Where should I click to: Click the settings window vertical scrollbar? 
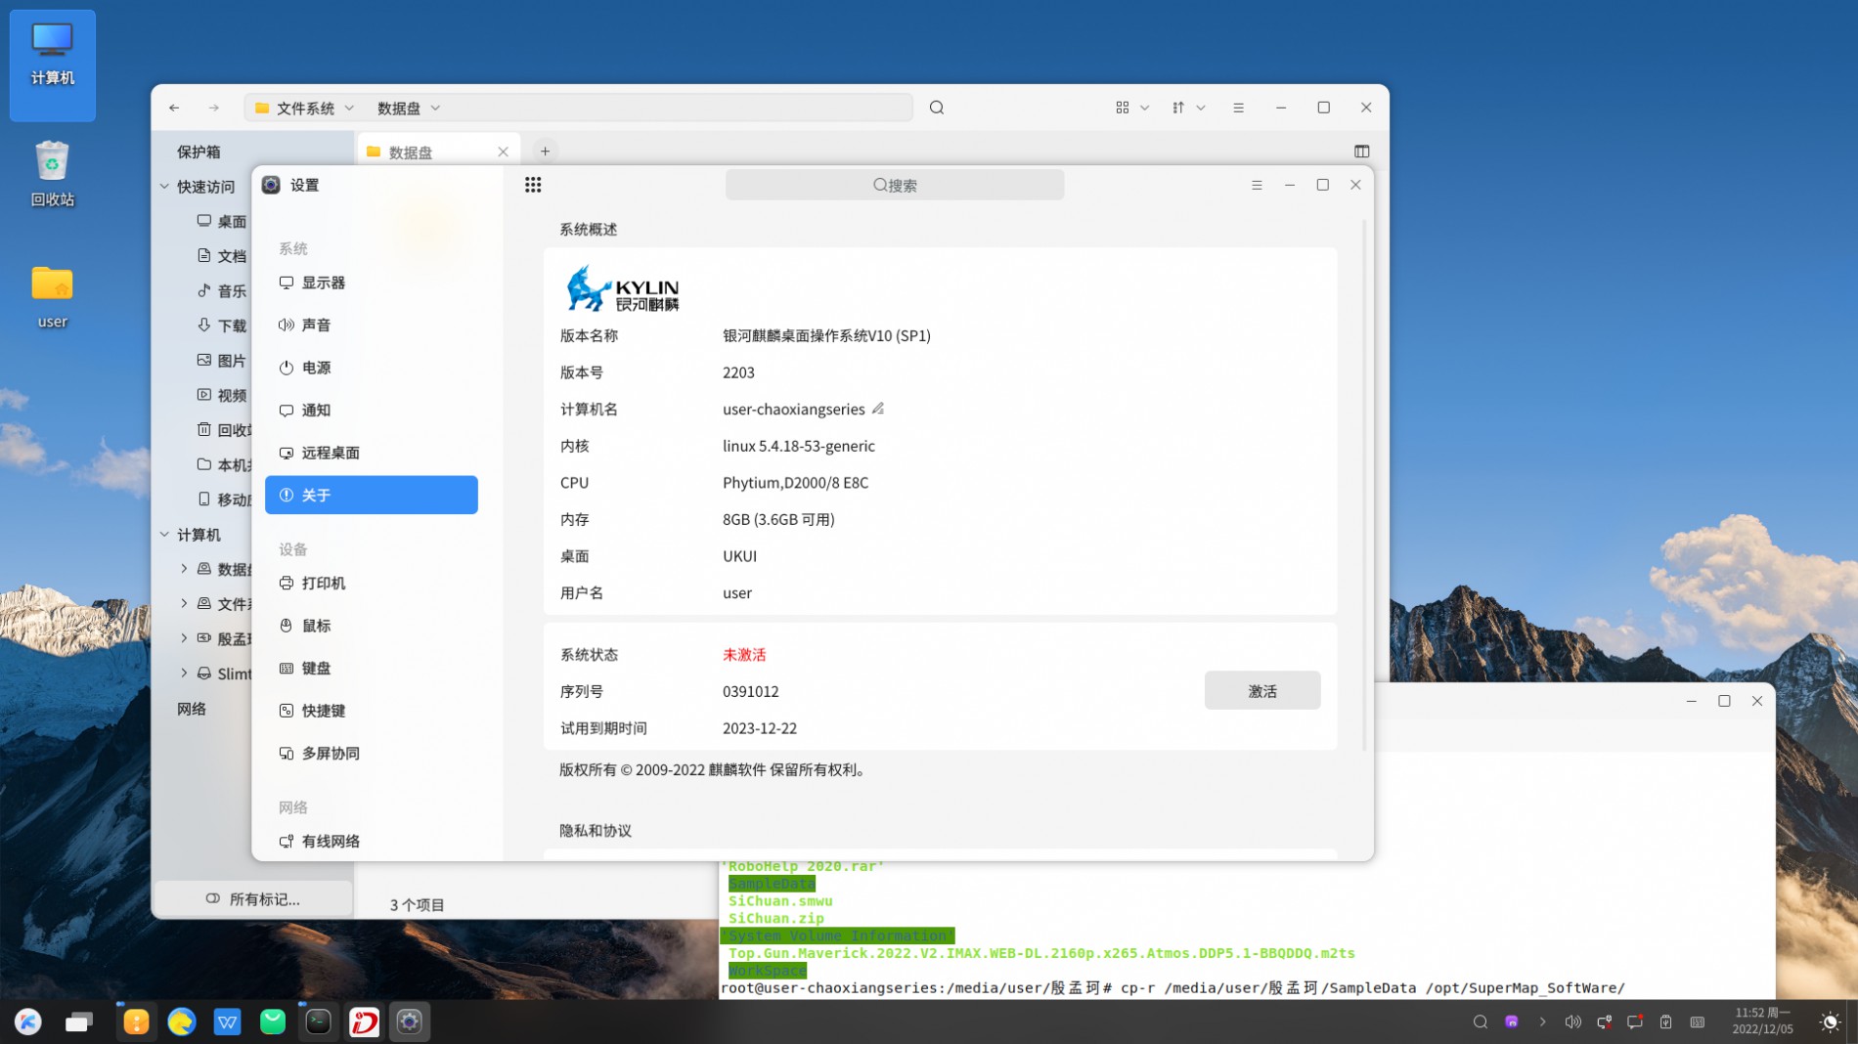click(1364, 484)
